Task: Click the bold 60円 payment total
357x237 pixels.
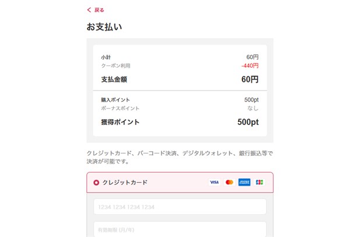Action: 250,79
